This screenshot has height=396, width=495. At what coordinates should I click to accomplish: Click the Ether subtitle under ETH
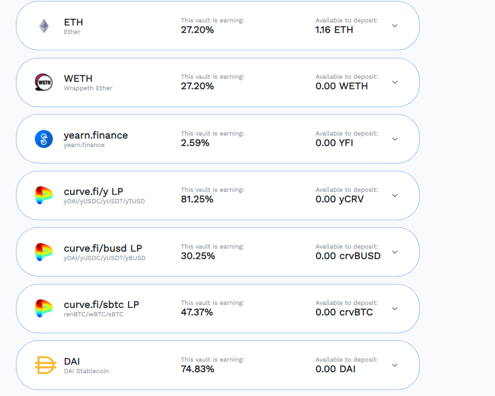72,32
